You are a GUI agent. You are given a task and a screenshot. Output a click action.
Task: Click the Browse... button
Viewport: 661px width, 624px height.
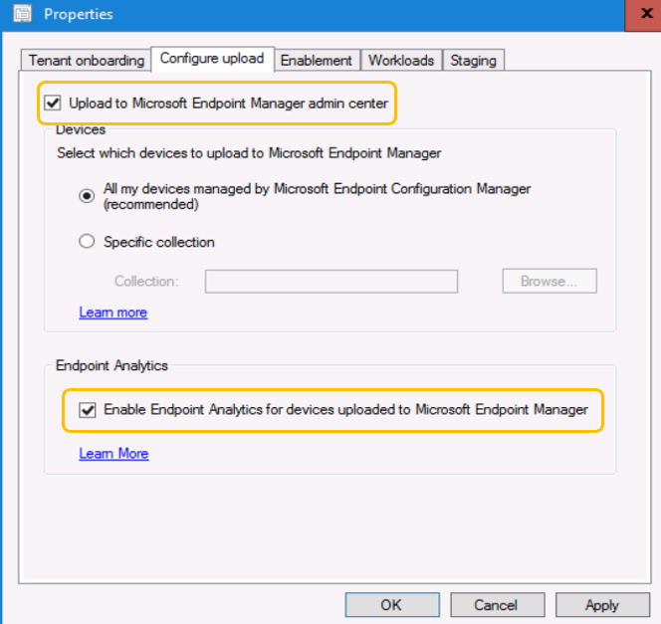[550, 281]
